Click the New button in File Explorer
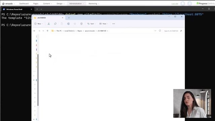215x121 pixels. coord(38,24)
